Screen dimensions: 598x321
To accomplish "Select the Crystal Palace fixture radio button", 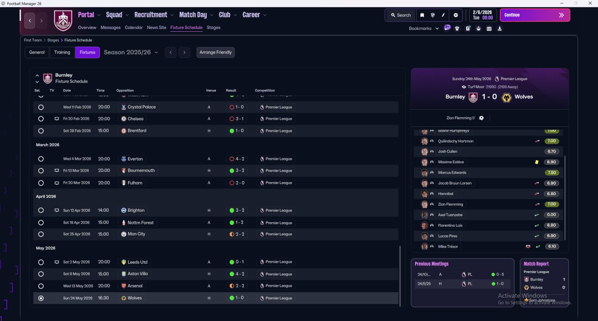I will pos(41,107).
